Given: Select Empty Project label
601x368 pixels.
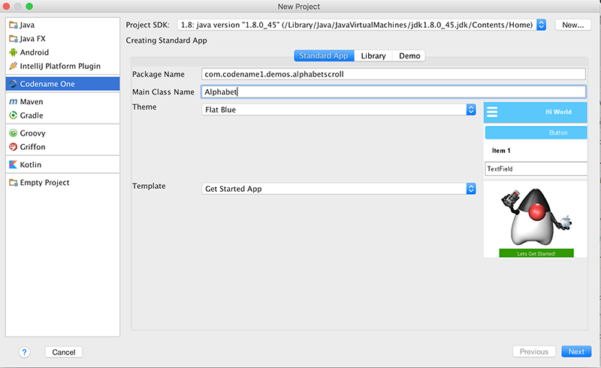Looking at the screenshot, I should pyautogui.click(x=44, y=182).
